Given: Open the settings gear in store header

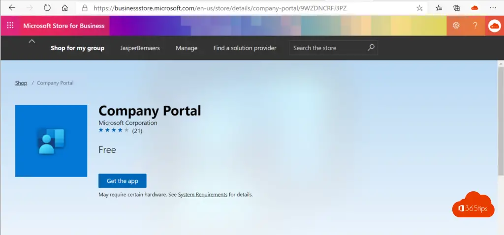Looking at the screenshot, I should click(456, 26).
